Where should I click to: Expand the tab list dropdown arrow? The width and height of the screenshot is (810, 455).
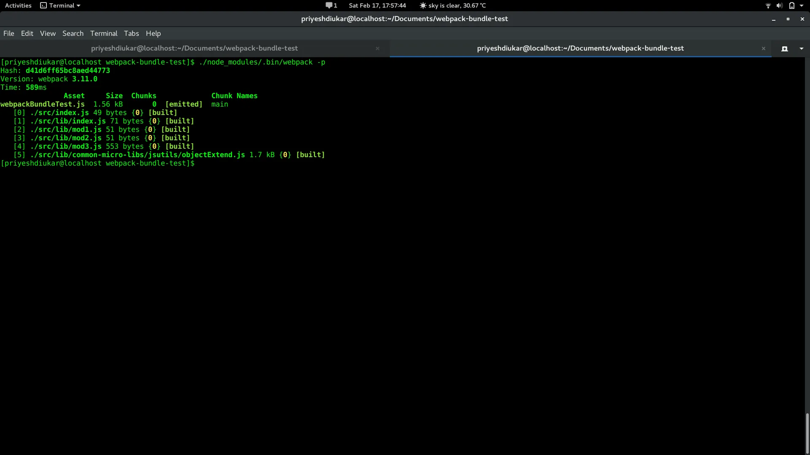coord(801,48)
